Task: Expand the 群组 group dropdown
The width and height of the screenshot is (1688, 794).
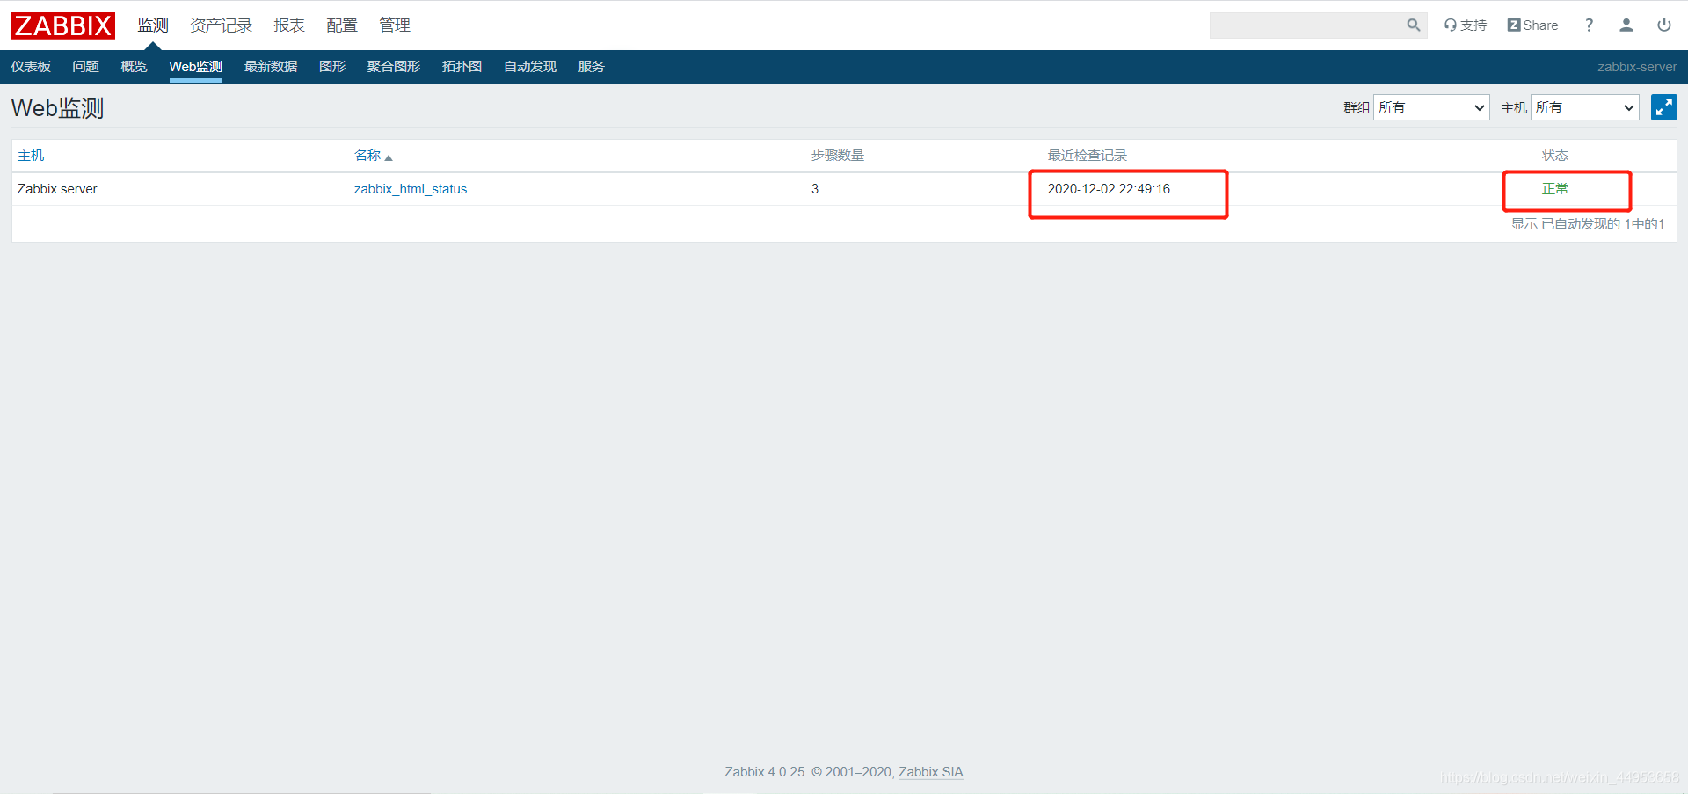Action: tap(1431, 107)
